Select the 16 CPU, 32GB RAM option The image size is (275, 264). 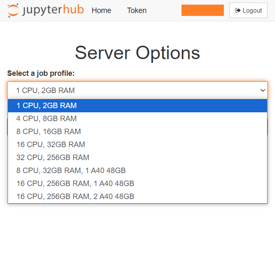point(51,145)
